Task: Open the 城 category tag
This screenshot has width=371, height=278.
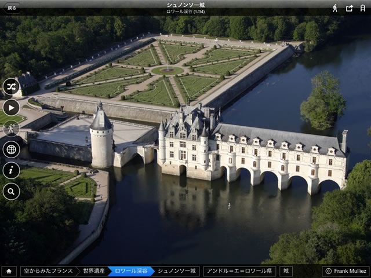Action: (x=286, y=271)
